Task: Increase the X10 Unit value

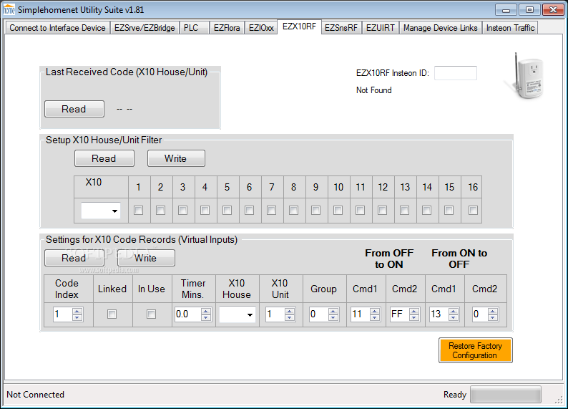Action: click(x=290, y=311)
